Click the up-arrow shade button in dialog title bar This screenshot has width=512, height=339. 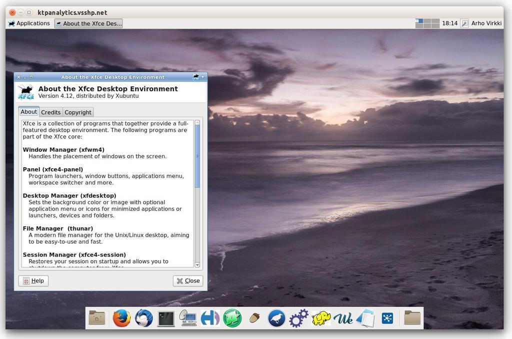[x=203, y=77]
